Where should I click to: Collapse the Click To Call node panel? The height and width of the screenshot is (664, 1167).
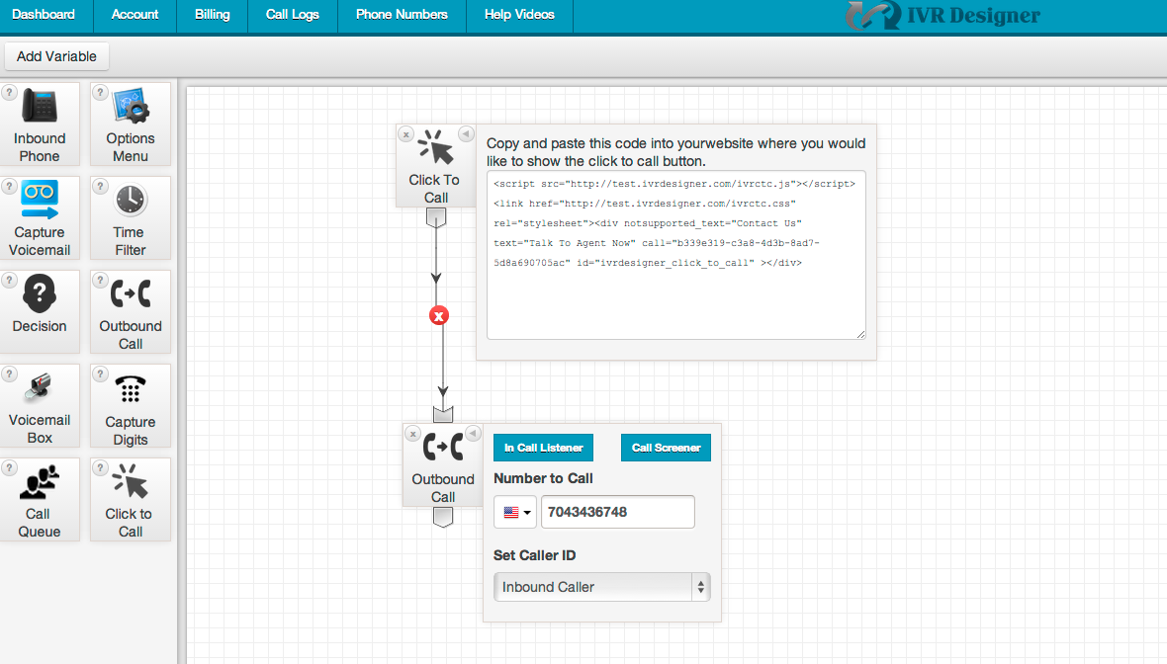click(466, 133)
